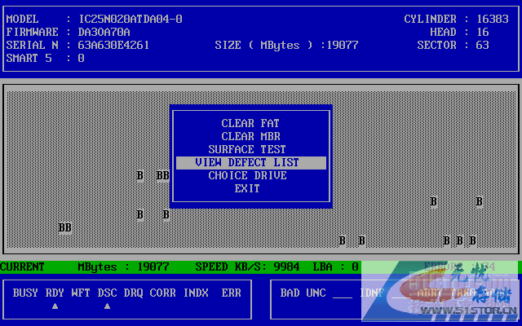Click the SMART 5 value 0
Screen dimensions: 522x326
81,58
